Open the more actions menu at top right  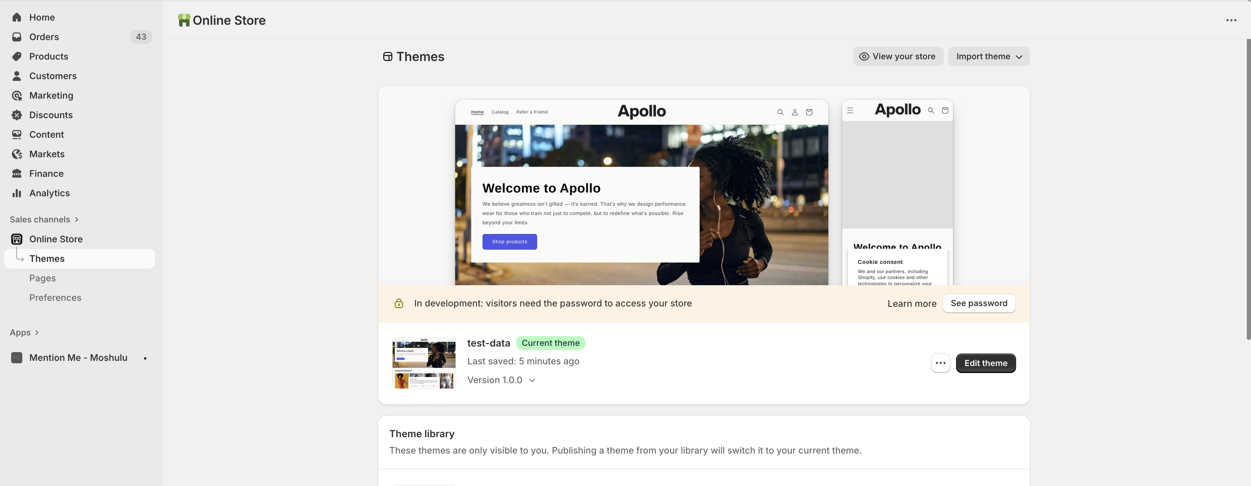[x=1231, y=20]
